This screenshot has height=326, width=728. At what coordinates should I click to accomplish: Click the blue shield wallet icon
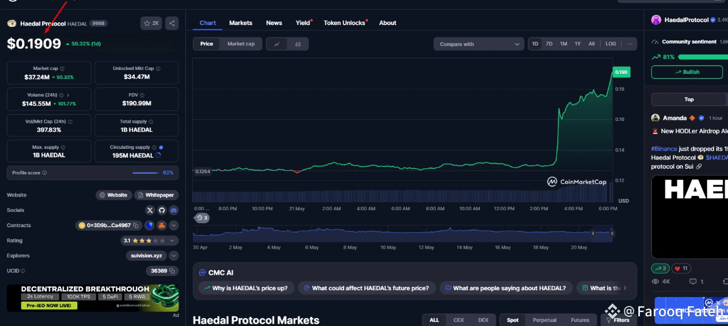[x=150, y=225]
